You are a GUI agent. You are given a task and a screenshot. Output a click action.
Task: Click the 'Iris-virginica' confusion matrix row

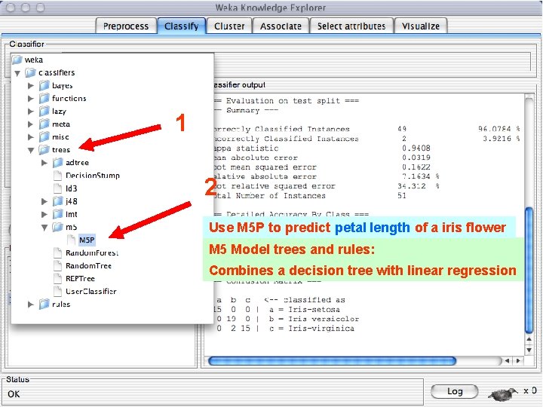284,329
